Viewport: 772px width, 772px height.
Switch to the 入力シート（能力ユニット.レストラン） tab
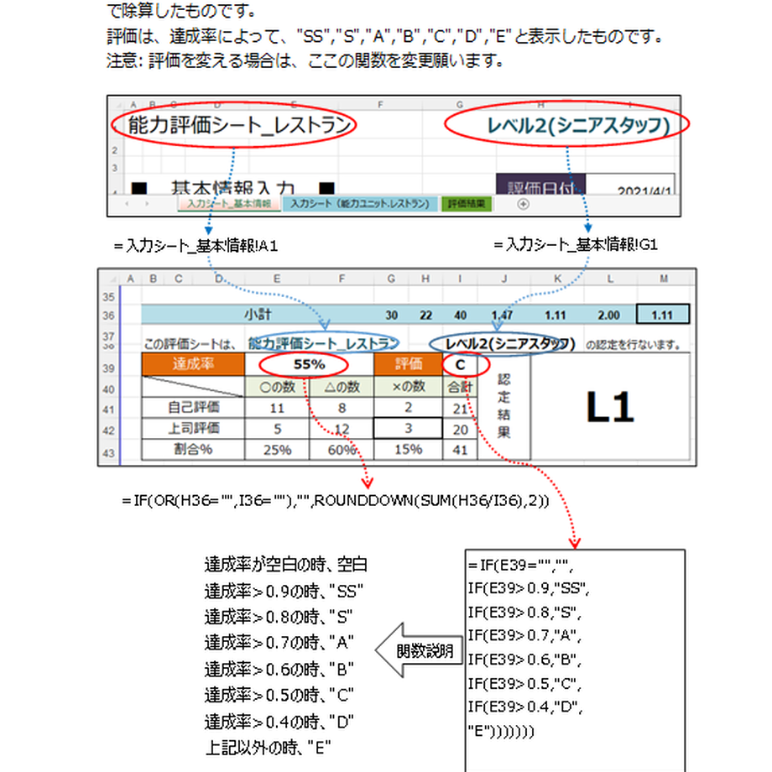pyautogui.click(x=359, y=204)
